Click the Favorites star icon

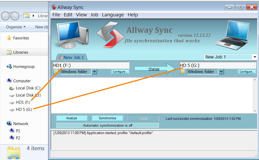[x=9, y=38]
